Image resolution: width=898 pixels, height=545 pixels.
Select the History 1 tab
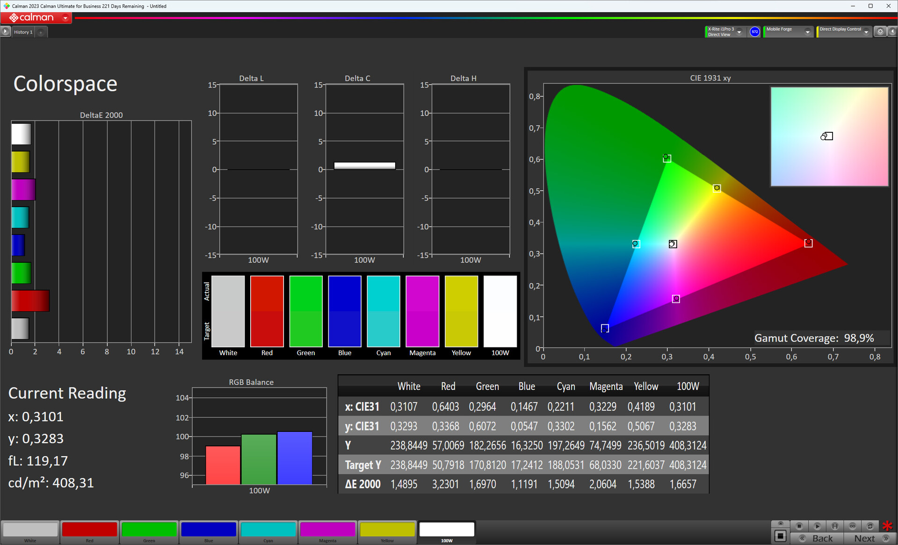[x=23, y=32]
